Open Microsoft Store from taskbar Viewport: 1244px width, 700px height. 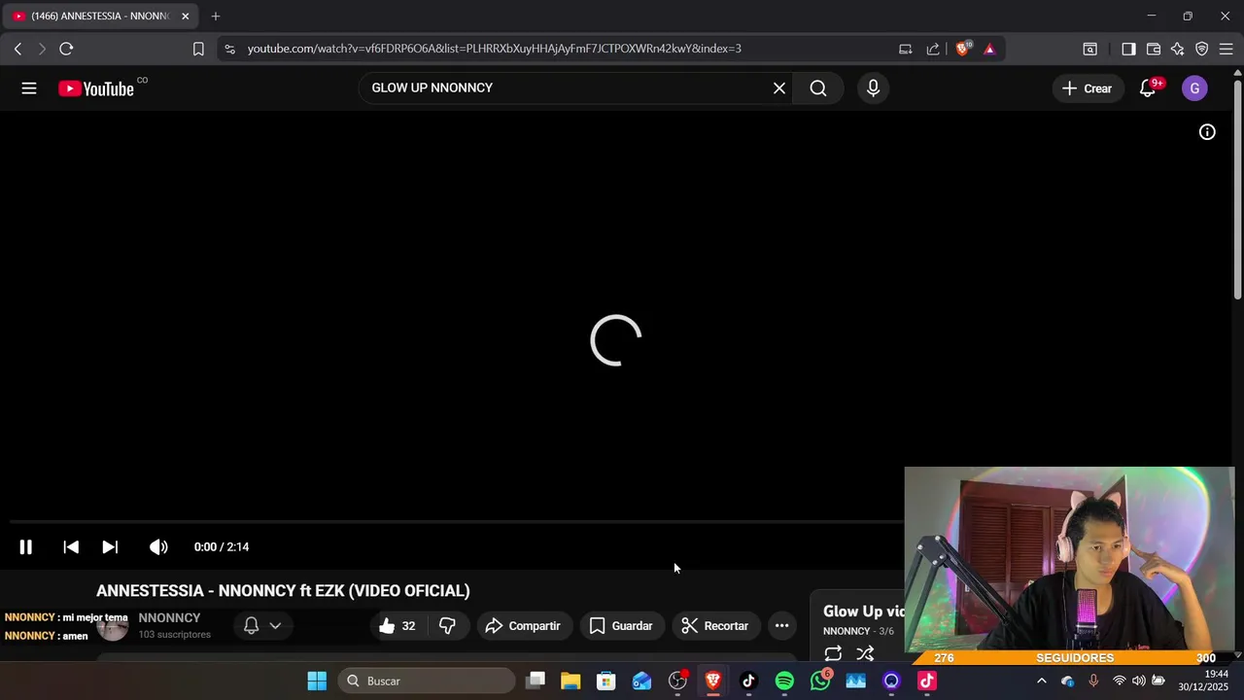pyautogui.click(x=606, y=682)
